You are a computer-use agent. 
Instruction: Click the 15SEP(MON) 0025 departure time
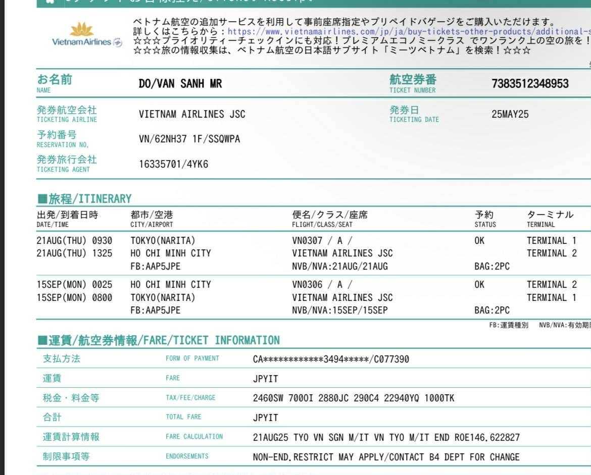[x=74, y=284]
